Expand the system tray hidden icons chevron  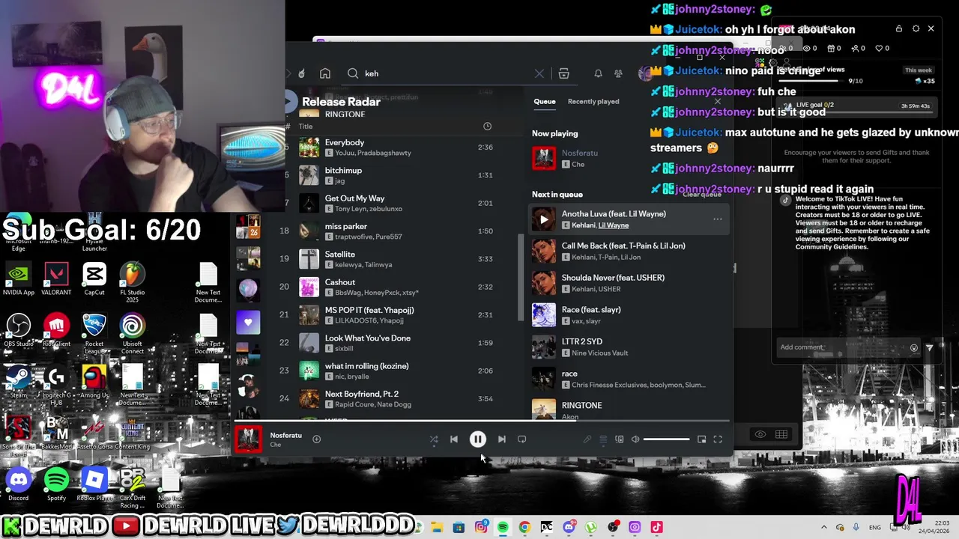pos(824,527)
